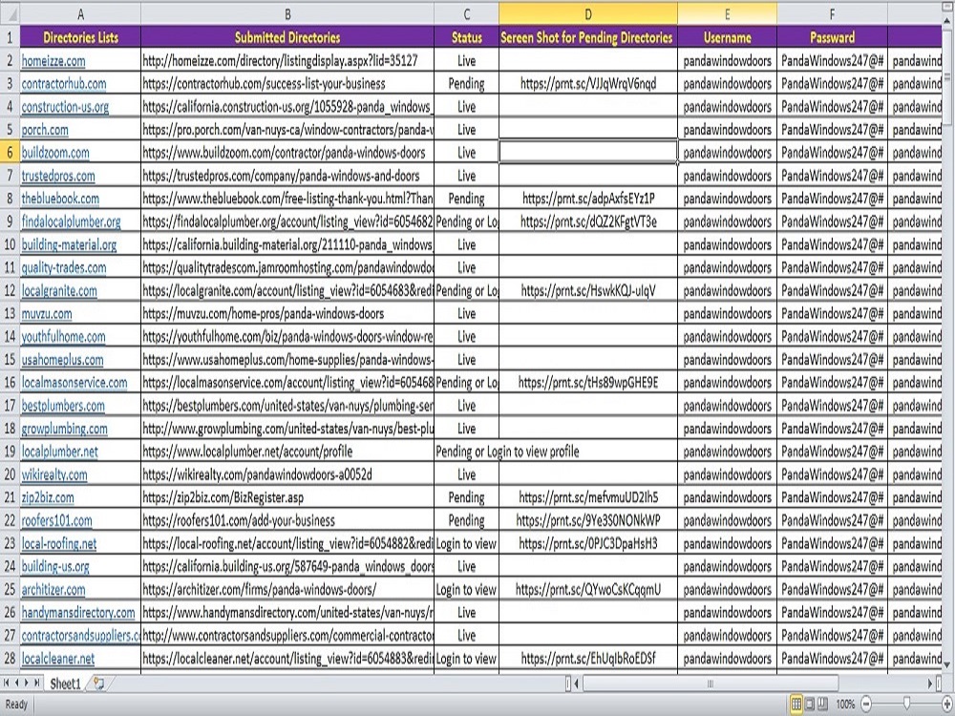955x716 pixels.
Task: Click the horizontal tab split handle
Action: coord(567,684)
